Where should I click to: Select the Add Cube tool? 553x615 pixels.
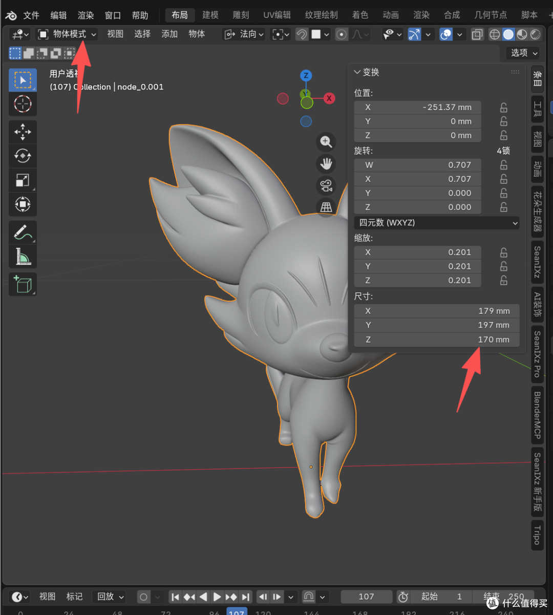(x=23, y=284)
